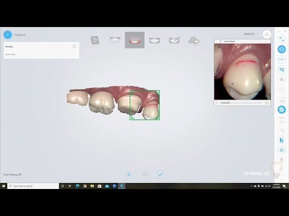Open the taskbar notification center
Viewport: 289px width, 216px height.
284,186
